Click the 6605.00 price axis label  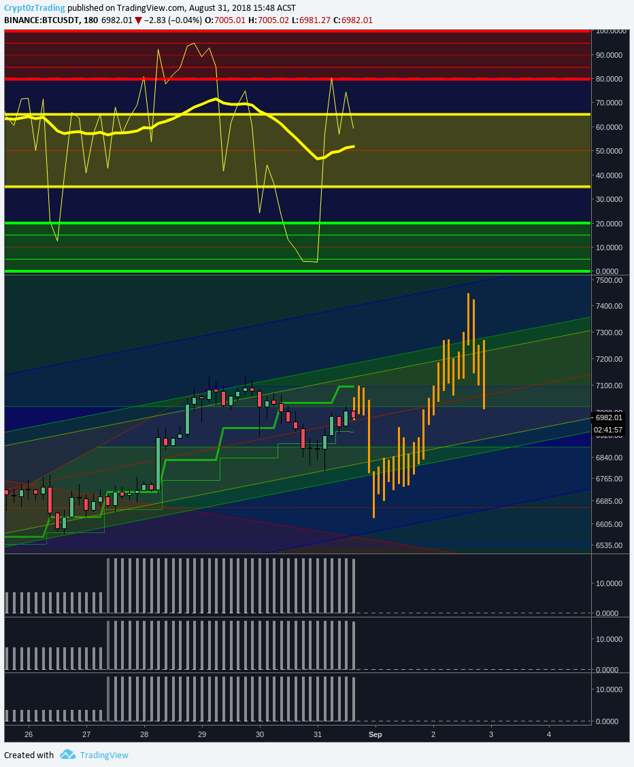coord(609,524)
